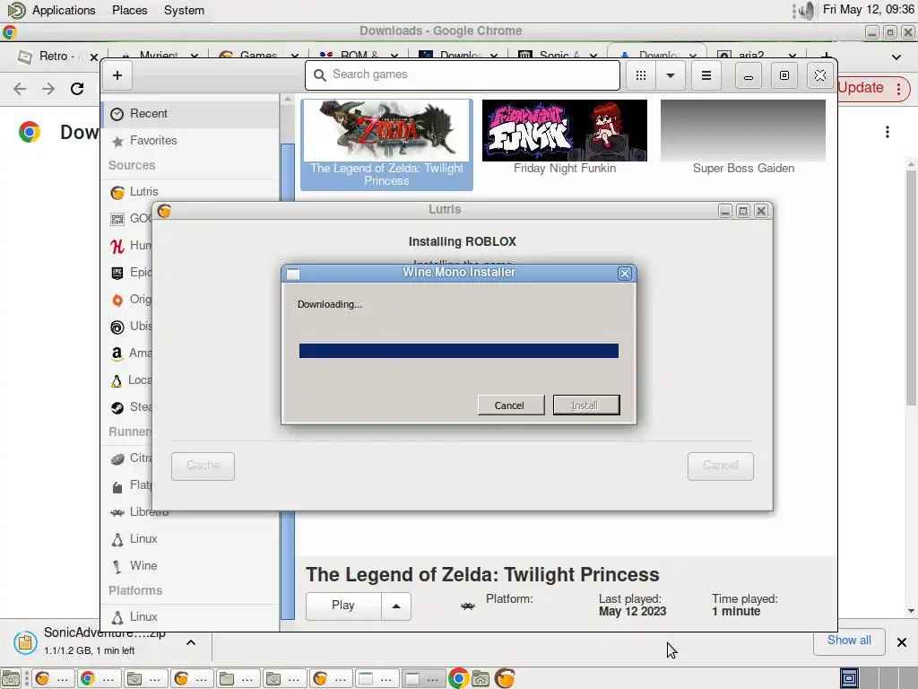The height and width of the screenshot is (689, 918).
Task: Open Chrome tab search chevron
Action: tap(896, 57)
